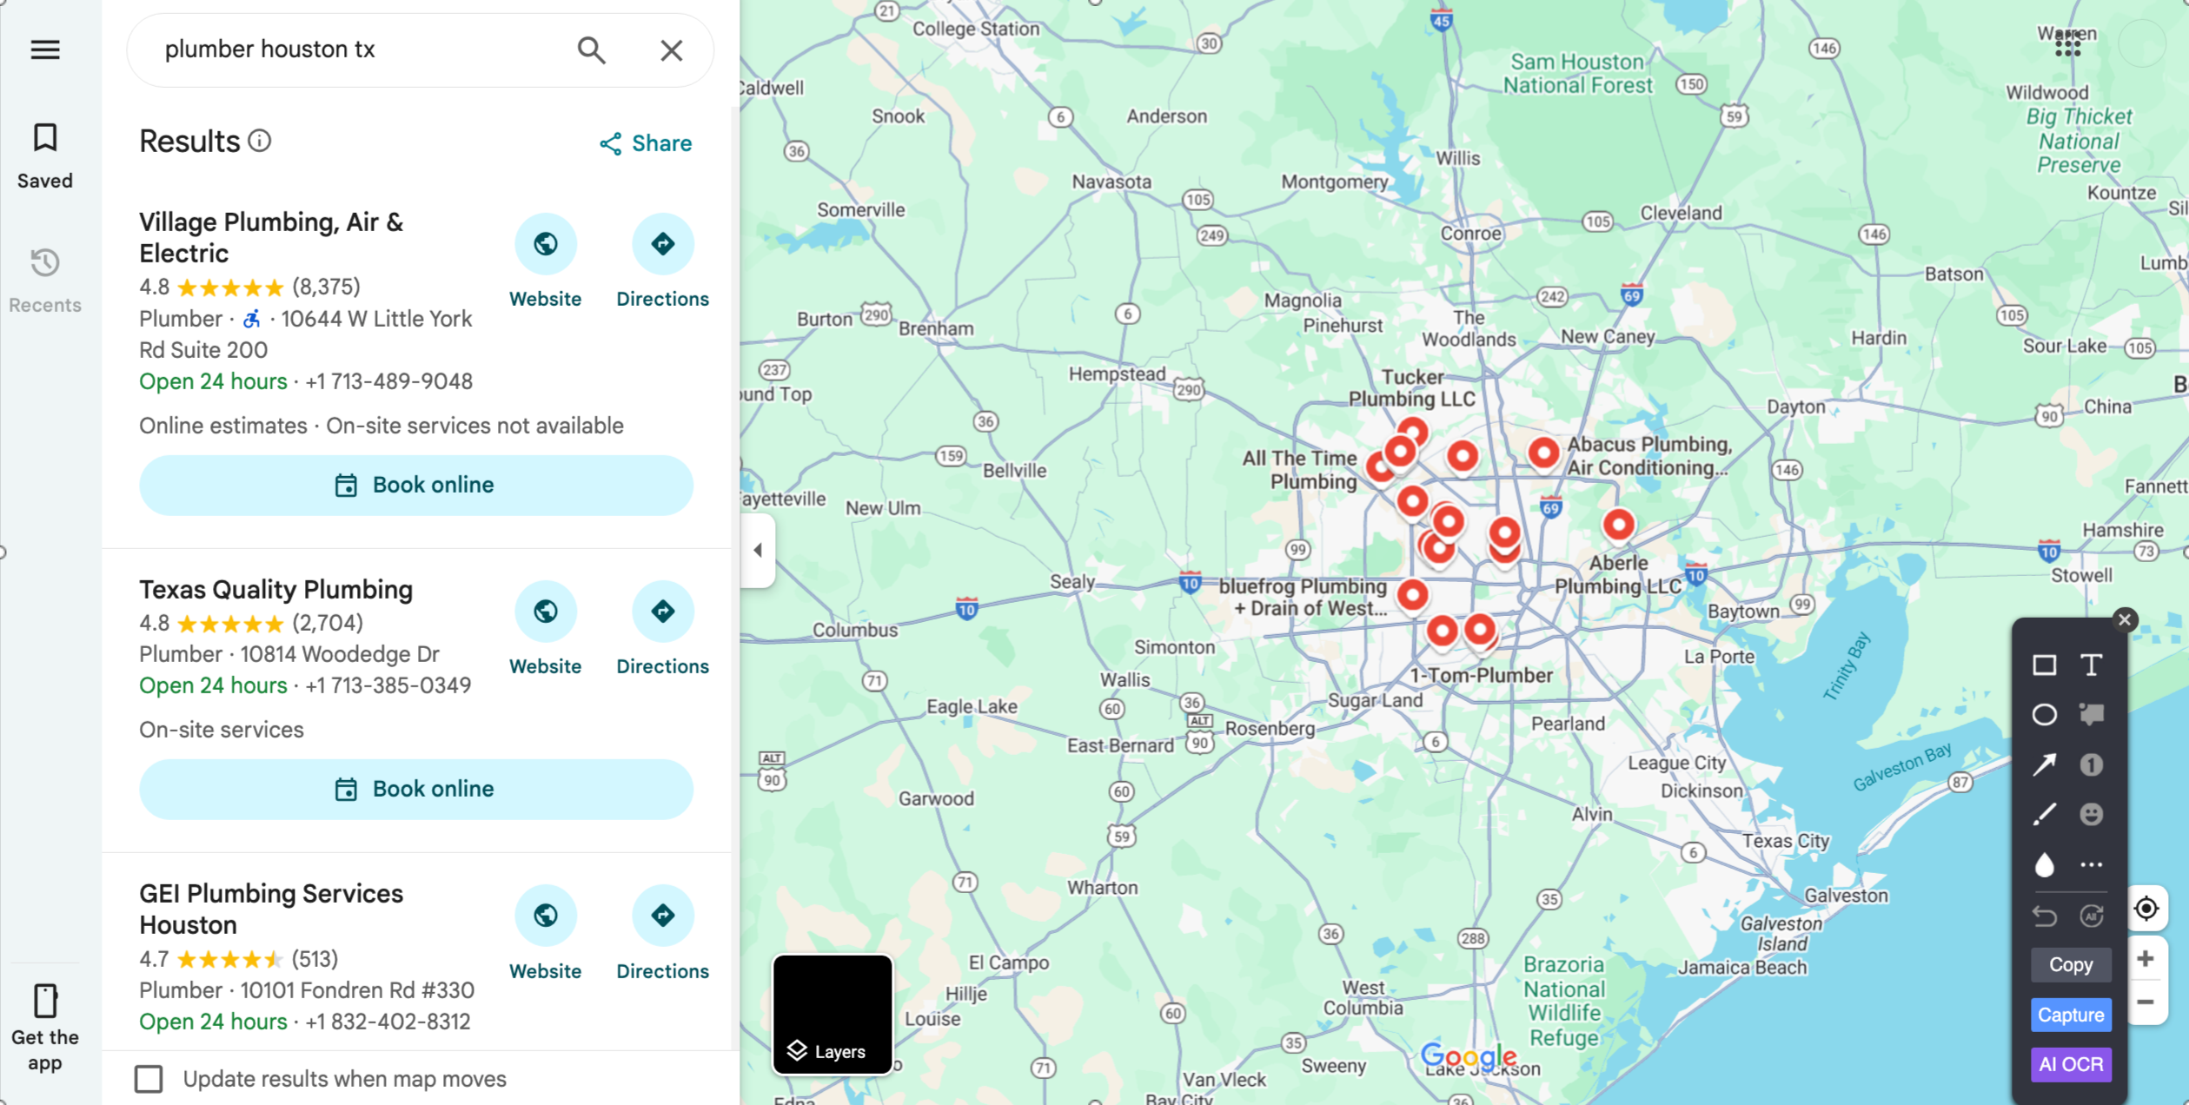Click GEI Plumbing phone +1 832-402-8312
Image resolution: width=2189 pixels, height=1105 pixels.
pyautogui.click(x=388, y=1022)
